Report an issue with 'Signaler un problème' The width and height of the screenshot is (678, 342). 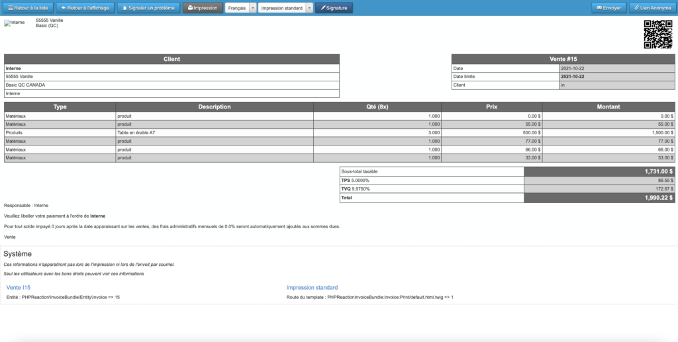pos(148,8)
